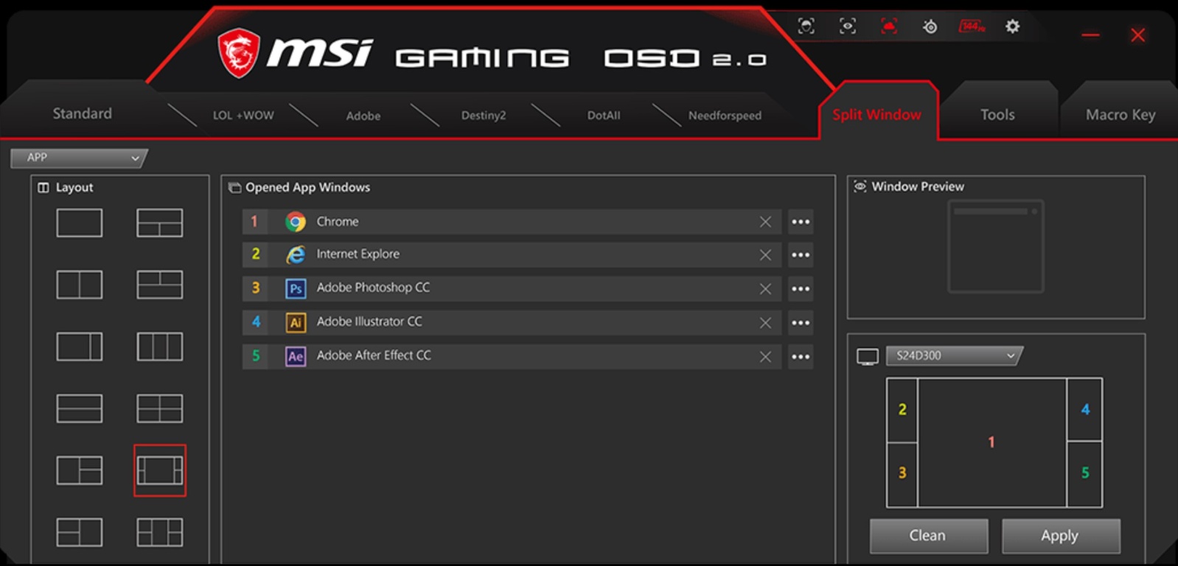Open more options for Adobe Illustrator CC
This screenshot has height=566, width=1178.
[801, 323]
